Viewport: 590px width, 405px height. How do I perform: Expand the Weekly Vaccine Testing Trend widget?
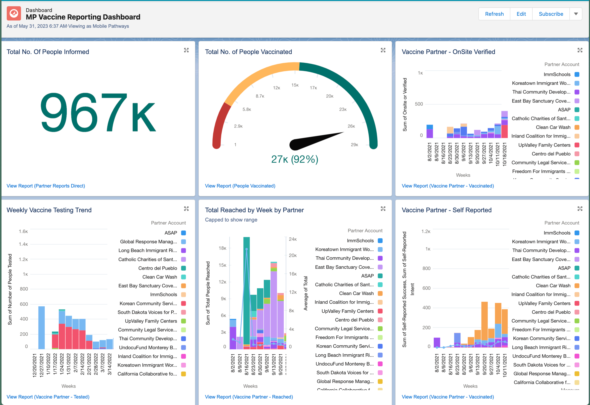(x=186, y=209)
